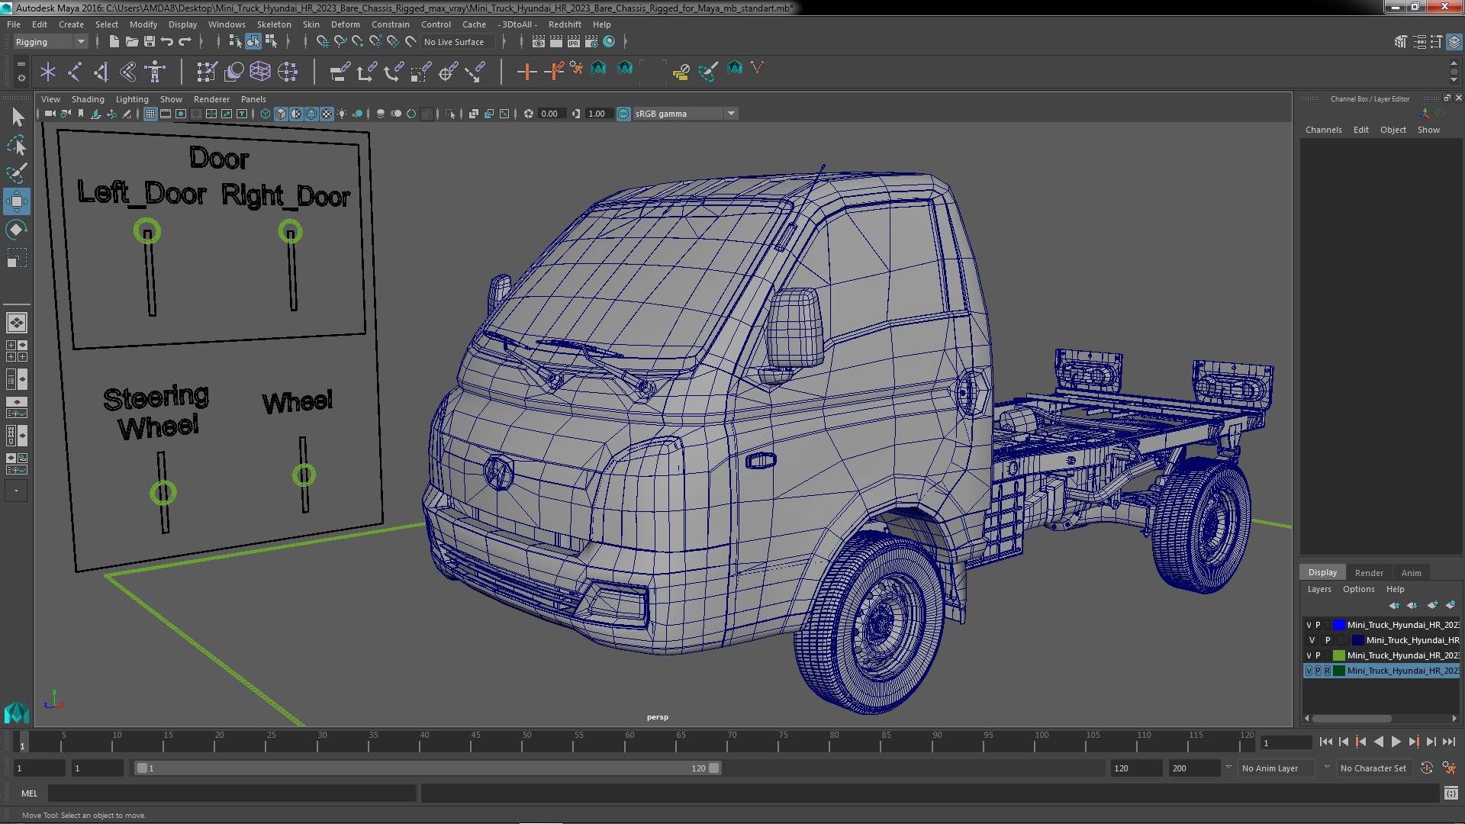Undo the last action with the undo arrow
Viewport: 1465px width, 824px height.
tap(167, 42)
